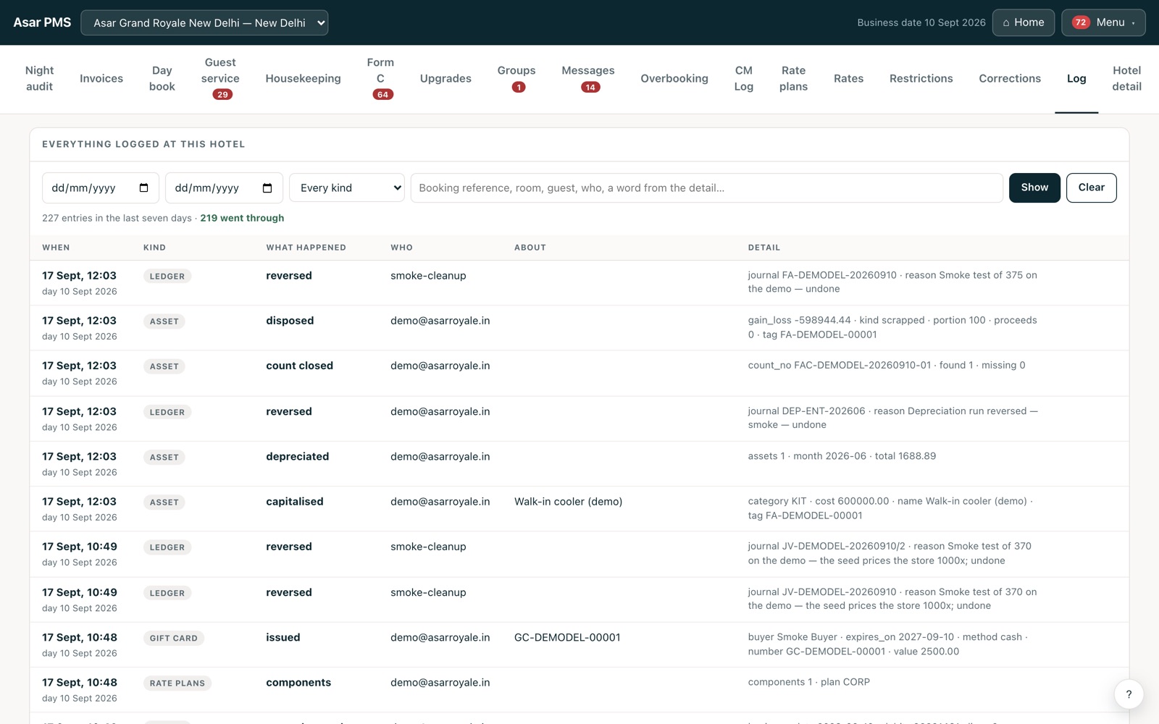The height and width of the screenshot is (724, 1159).
Task: Go to the CM Log tab
Action: pos(744,78)
